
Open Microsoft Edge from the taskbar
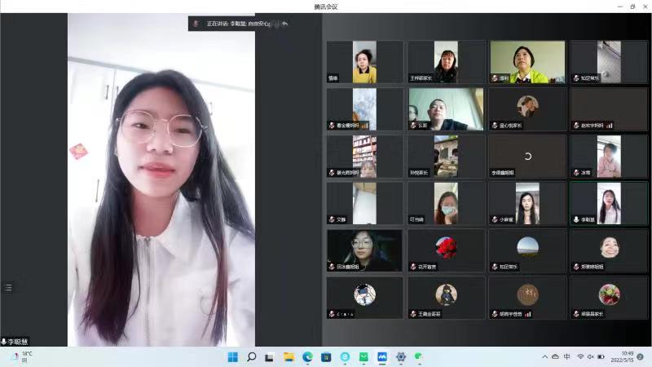[308, 357]
